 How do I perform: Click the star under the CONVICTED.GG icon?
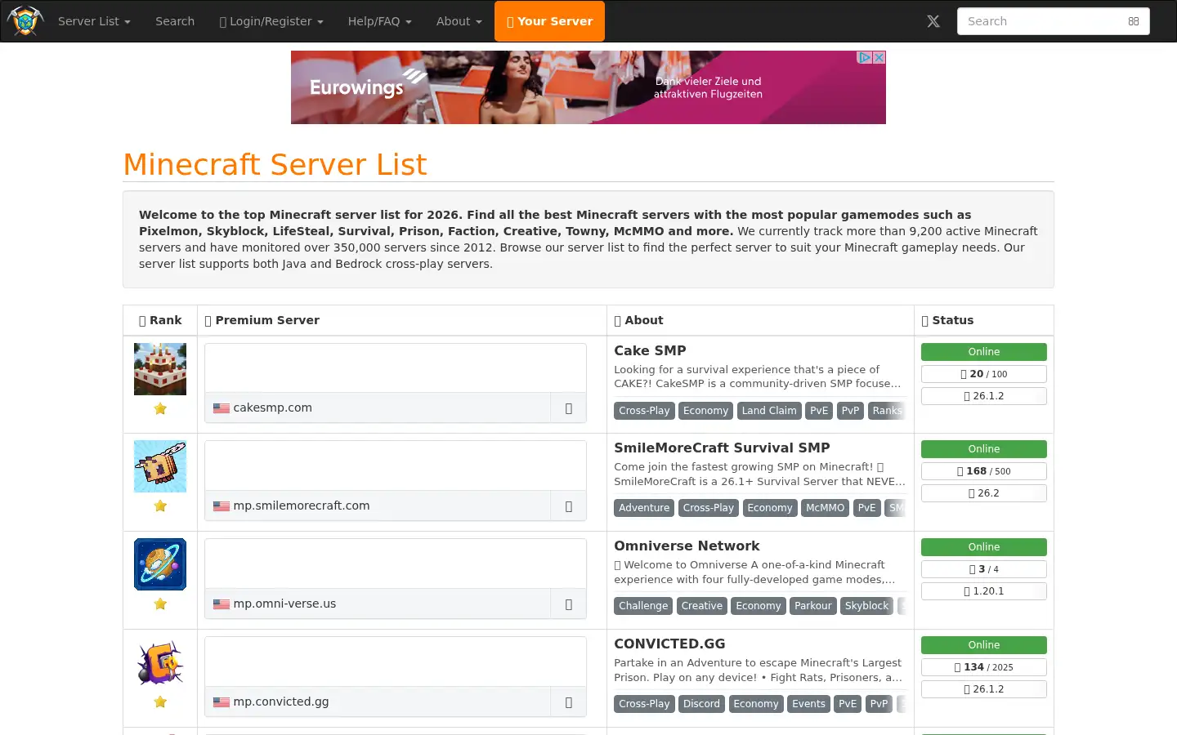point(160,702)
